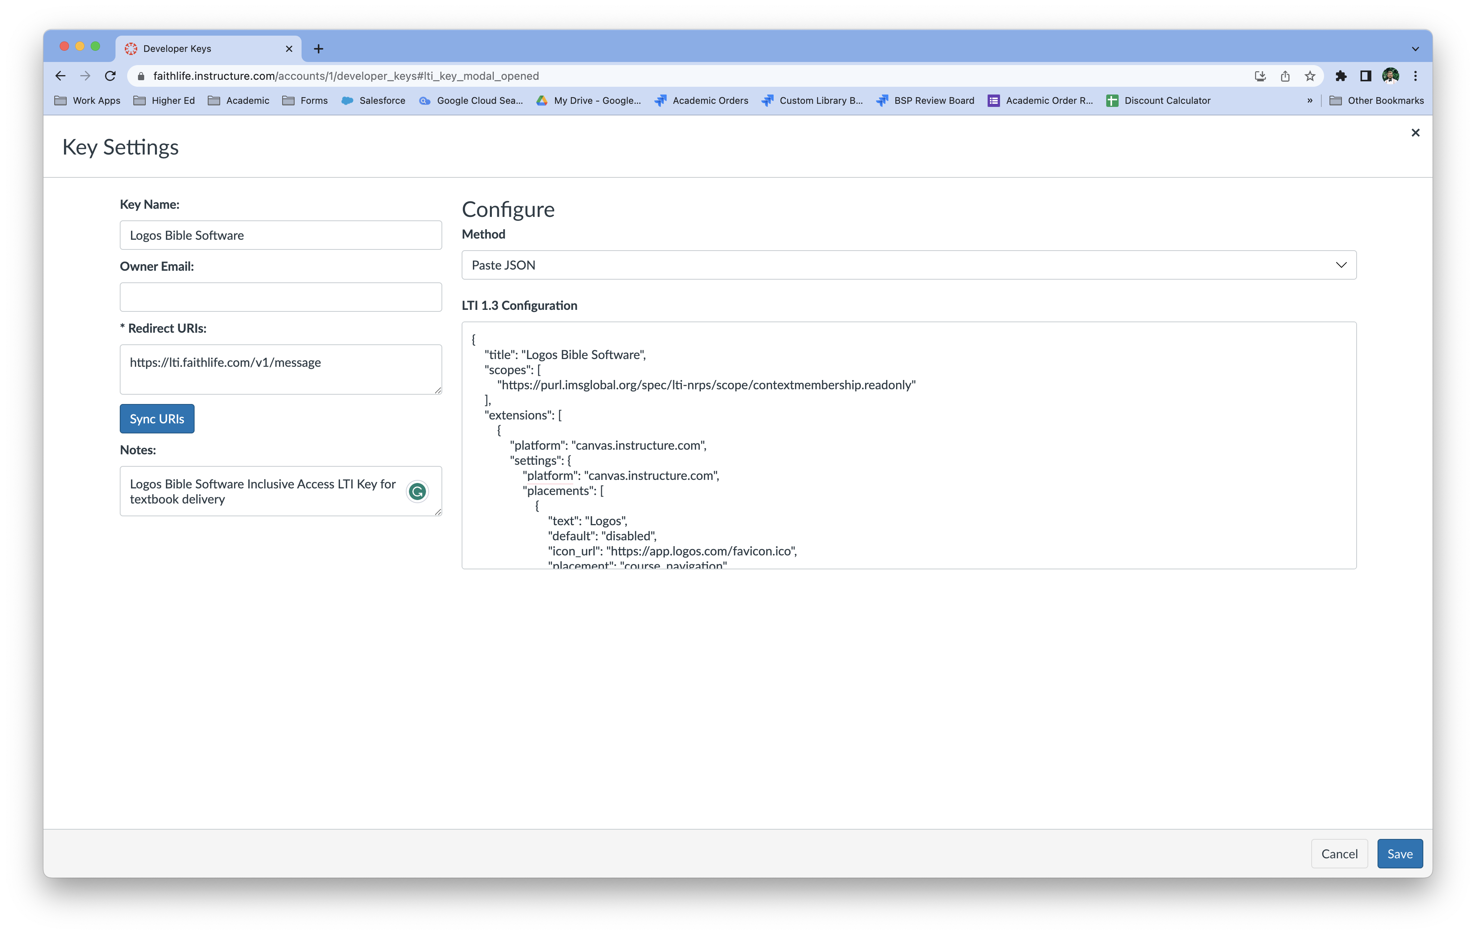Click the Redirect URIs text area
Viewport: 1476px width, 935px height.
(281, 370)
